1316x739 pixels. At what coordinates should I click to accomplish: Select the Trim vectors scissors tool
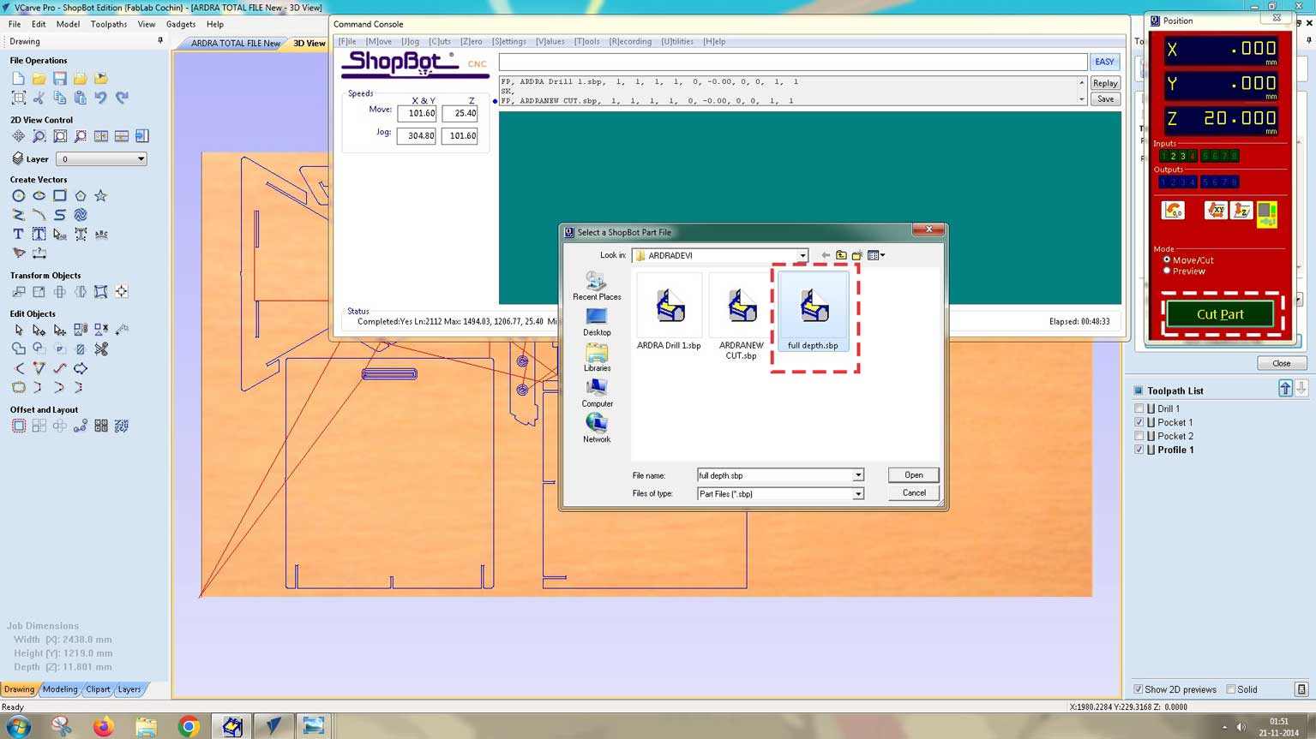tap(101, 349)
